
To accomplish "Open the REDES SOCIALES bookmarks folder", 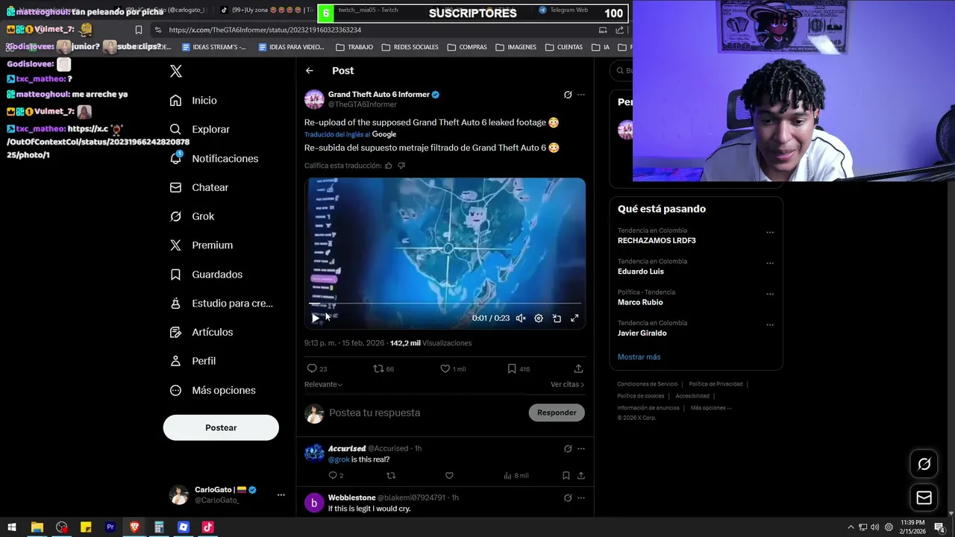I will pyautogui.click(x=410, y=47).
